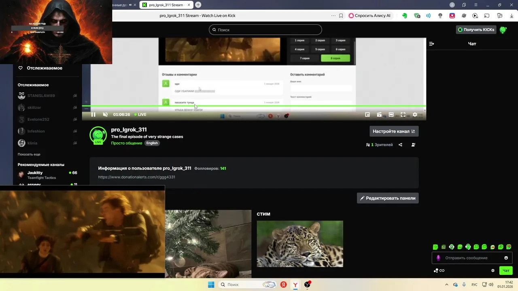The height and width of the screenshot is (291, 518).
Task: Click the cat under tree panel image
Action: click(x=208, y=244)
